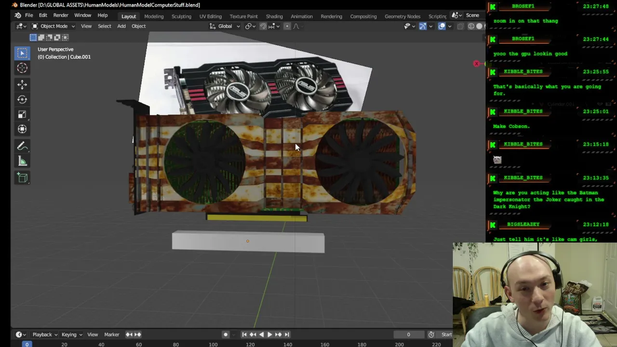The width and height of the screenshot is (617, 347).
Task: Click the Scene name field
Action: click(472, 15)
